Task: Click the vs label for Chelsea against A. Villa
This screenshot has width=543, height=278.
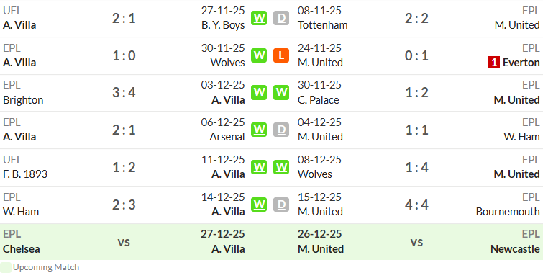Action: (124, 242)
